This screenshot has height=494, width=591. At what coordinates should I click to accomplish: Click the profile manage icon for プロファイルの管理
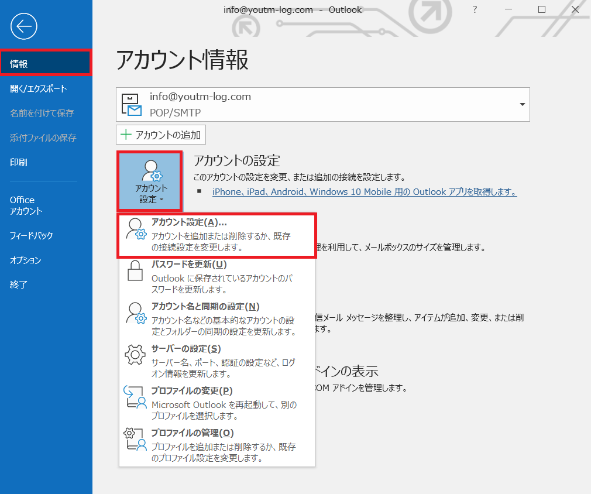point(135,439)
